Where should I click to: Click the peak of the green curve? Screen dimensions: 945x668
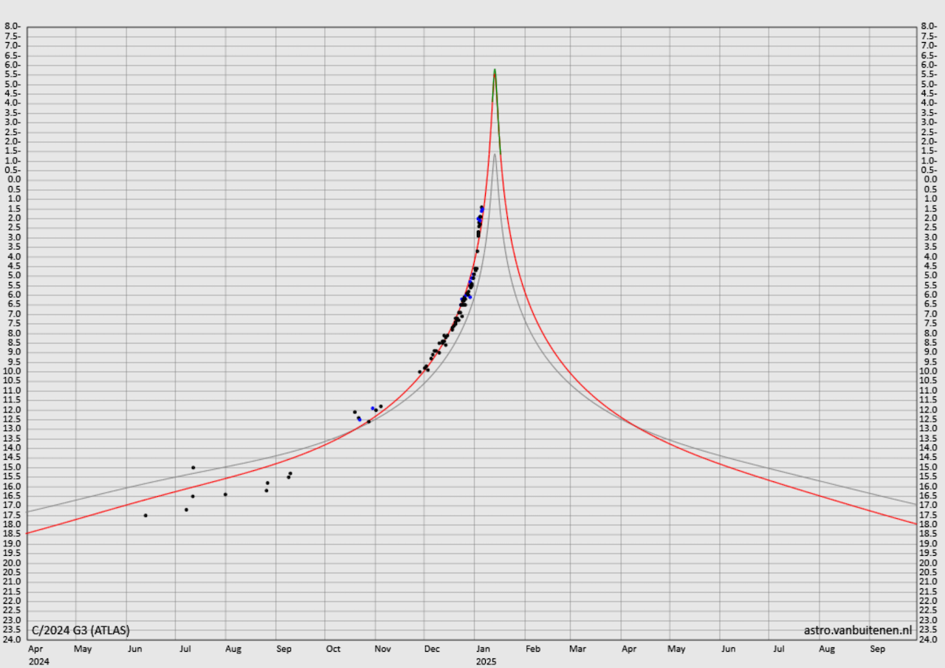pyautogui.click(x=495, y=70)
